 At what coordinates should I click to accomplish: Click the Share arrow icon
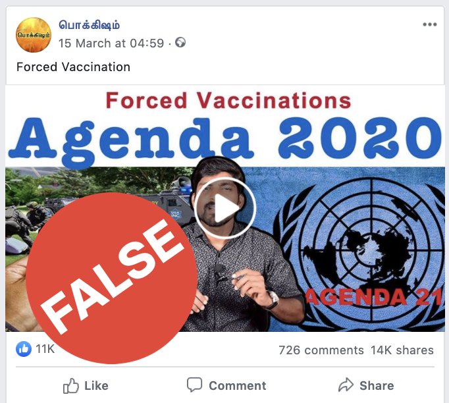[346, 385]
